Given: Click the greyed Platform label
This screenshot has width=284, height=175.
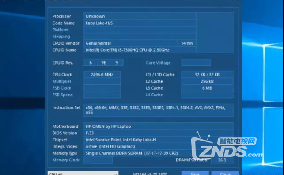Looking at the screenshot, I should [61, 30].
